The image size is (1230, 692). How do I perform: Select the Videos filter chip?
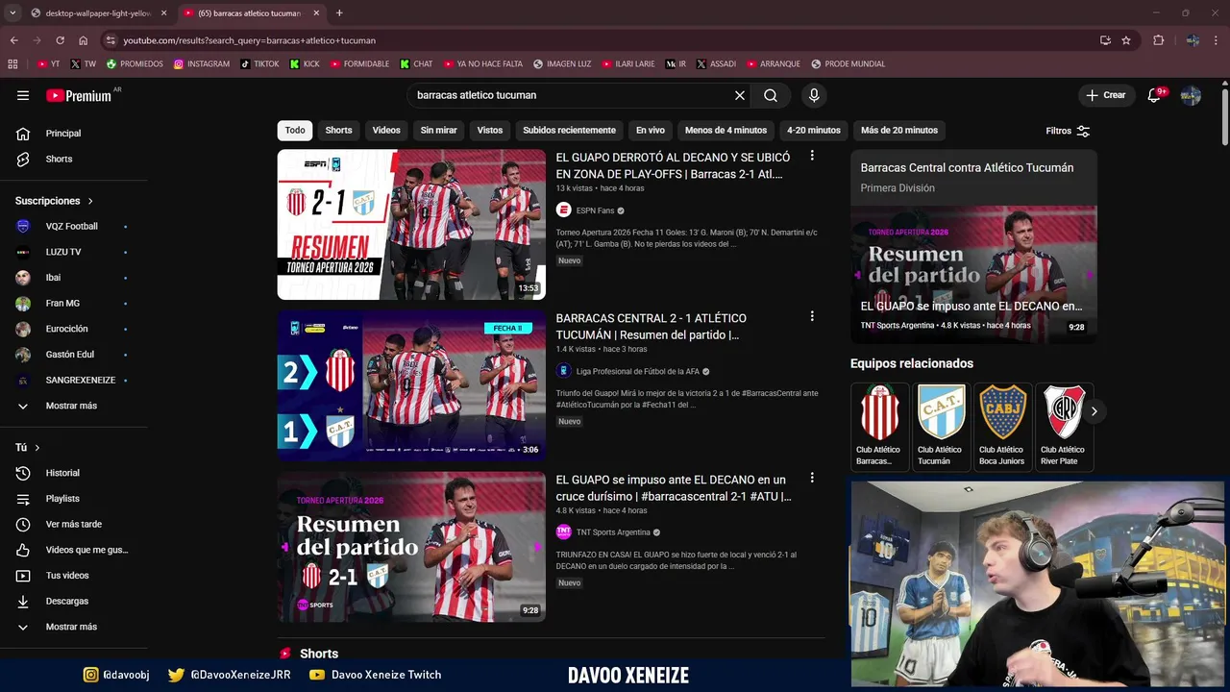point(386,130)
